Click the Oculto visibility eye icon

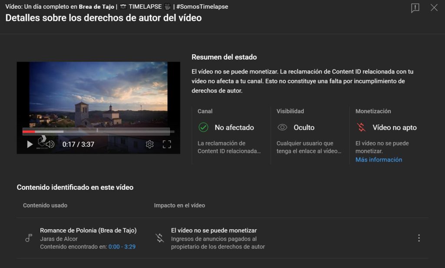click(282, 127)
